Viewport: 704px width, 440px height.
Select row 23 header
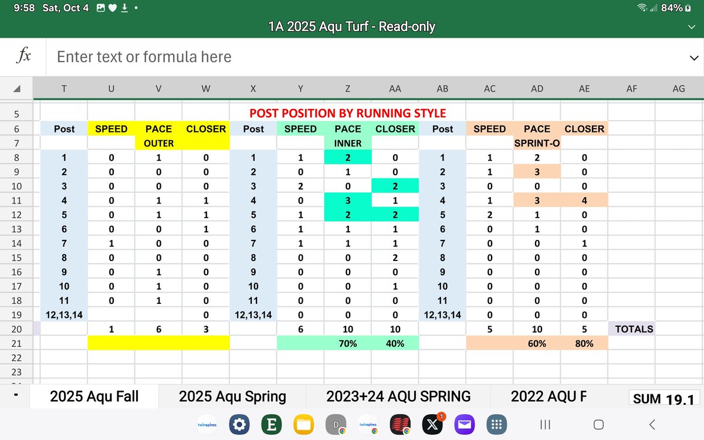click(x=16, y=372)
